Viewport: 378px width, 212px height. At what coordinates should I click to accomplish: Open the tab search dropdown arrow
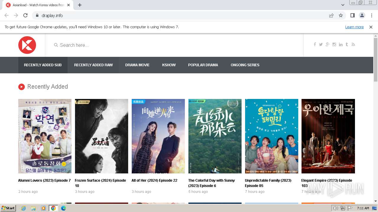click(343, 5)
